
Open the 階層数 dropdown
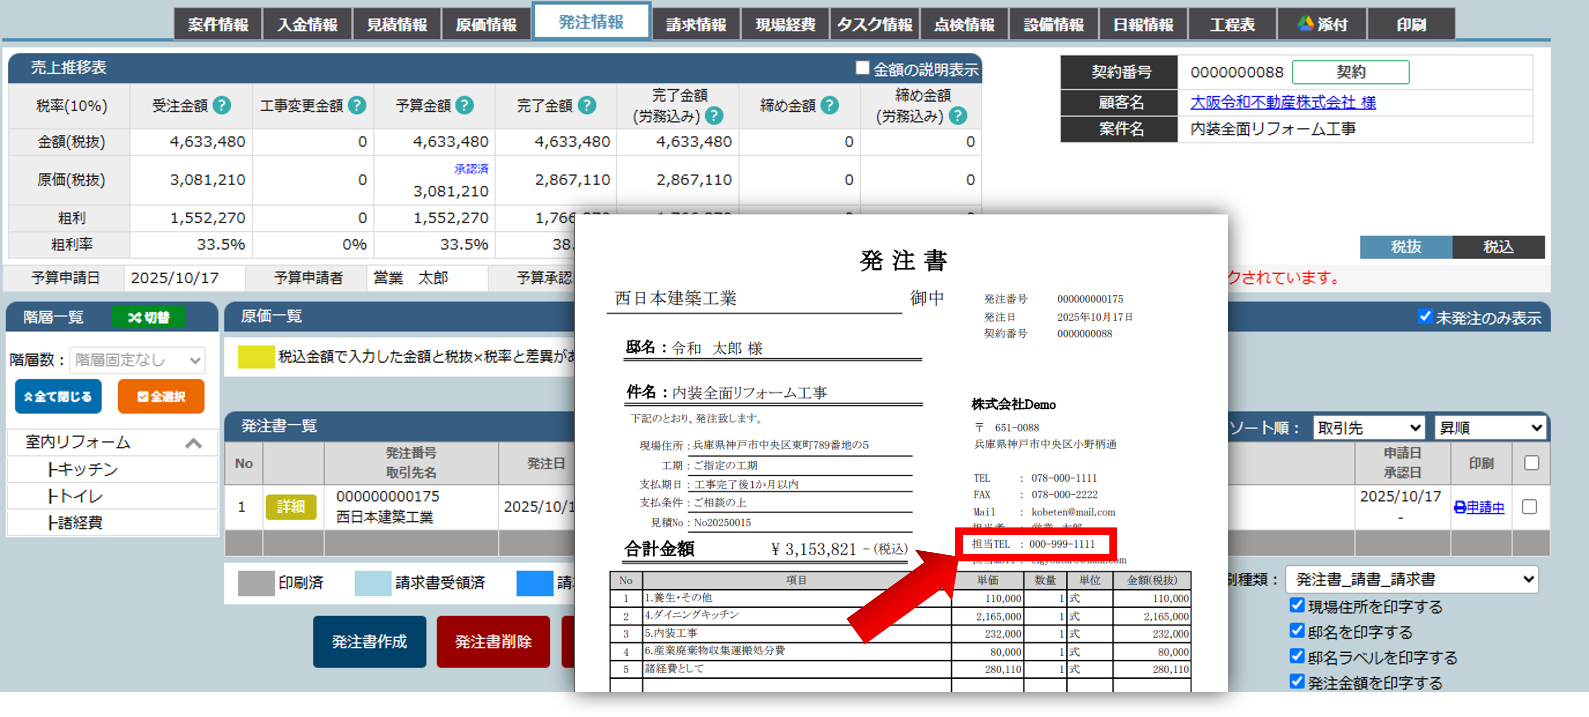138,360
